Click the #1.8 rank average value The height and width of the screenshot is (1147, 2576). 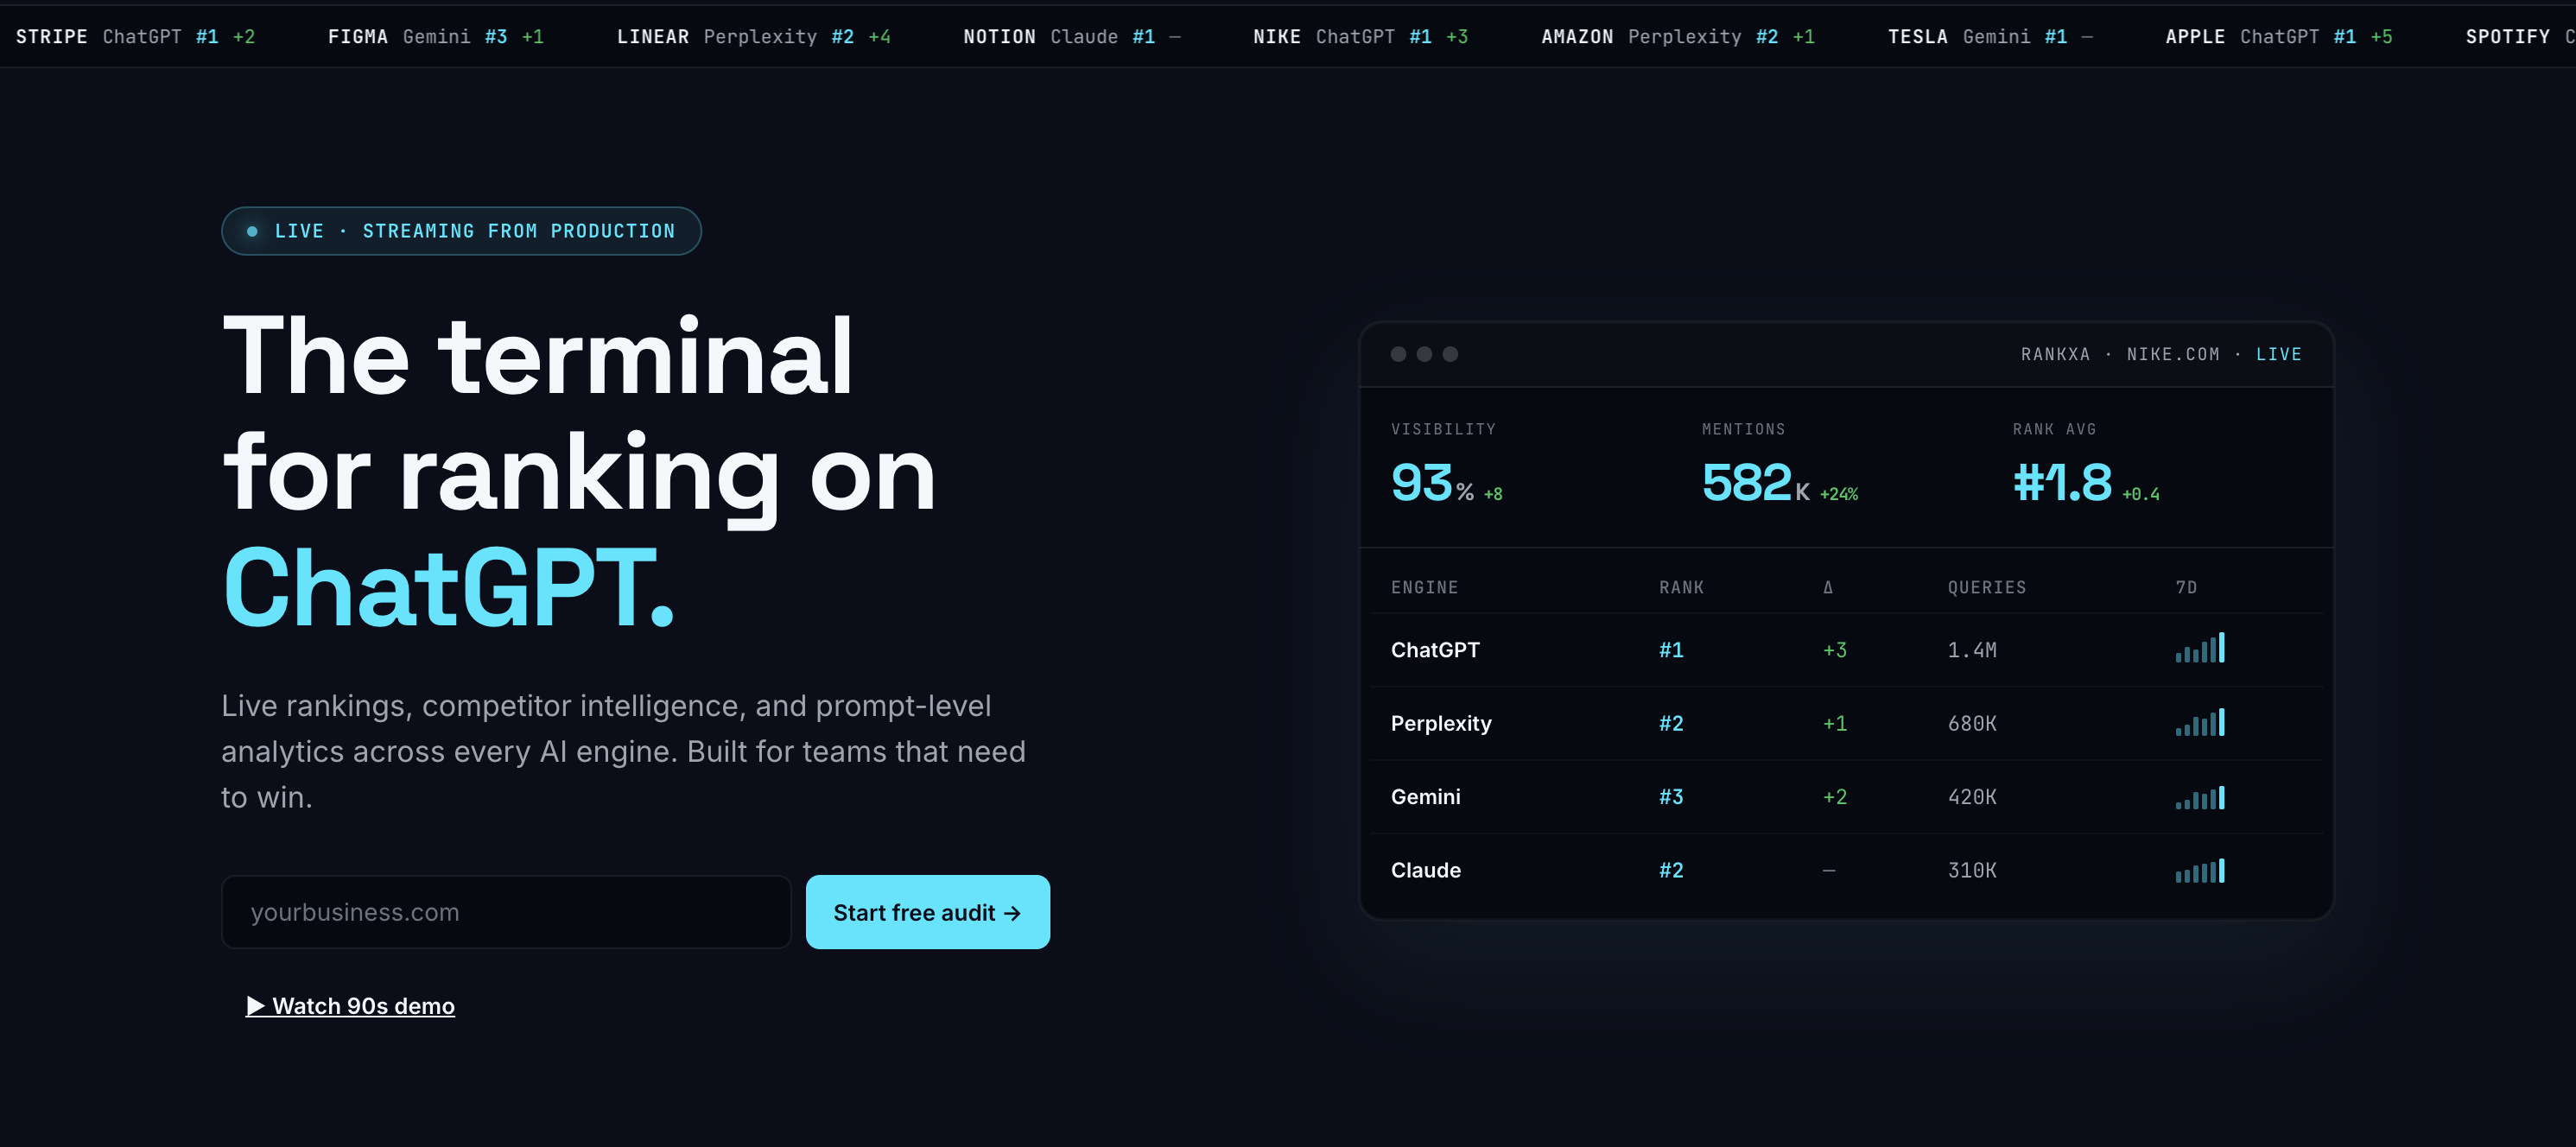click(x=2062, y=483)
